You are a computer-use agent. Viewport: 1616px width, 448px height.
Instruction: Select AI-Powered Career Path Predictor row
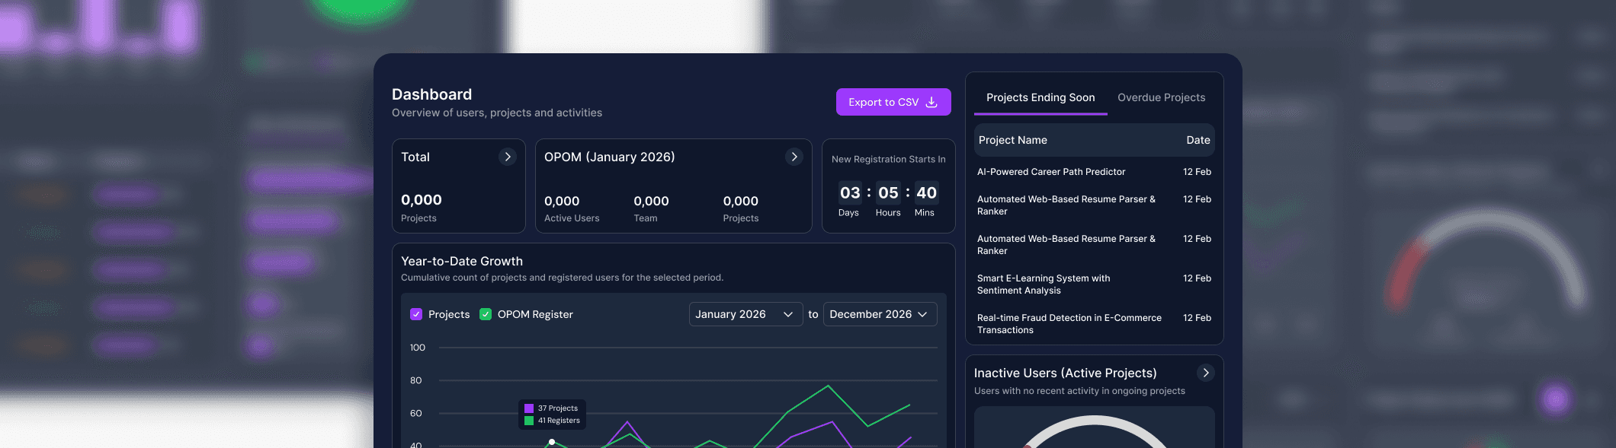point(1094,172)
